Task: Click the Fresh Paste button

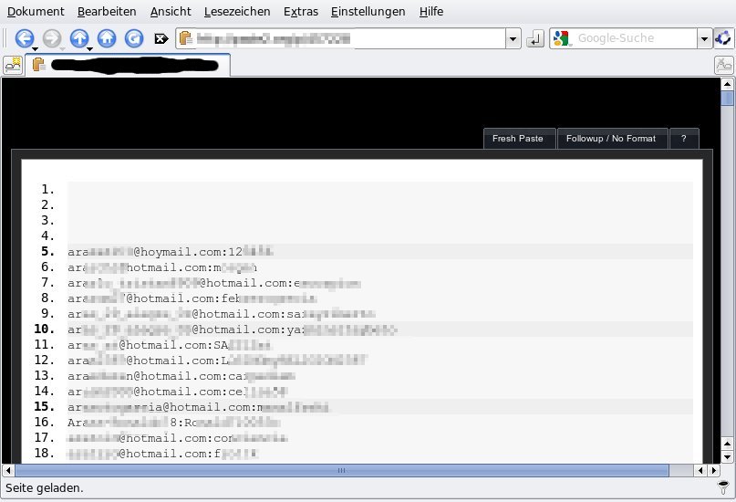Action: click(x=519, y=139)
